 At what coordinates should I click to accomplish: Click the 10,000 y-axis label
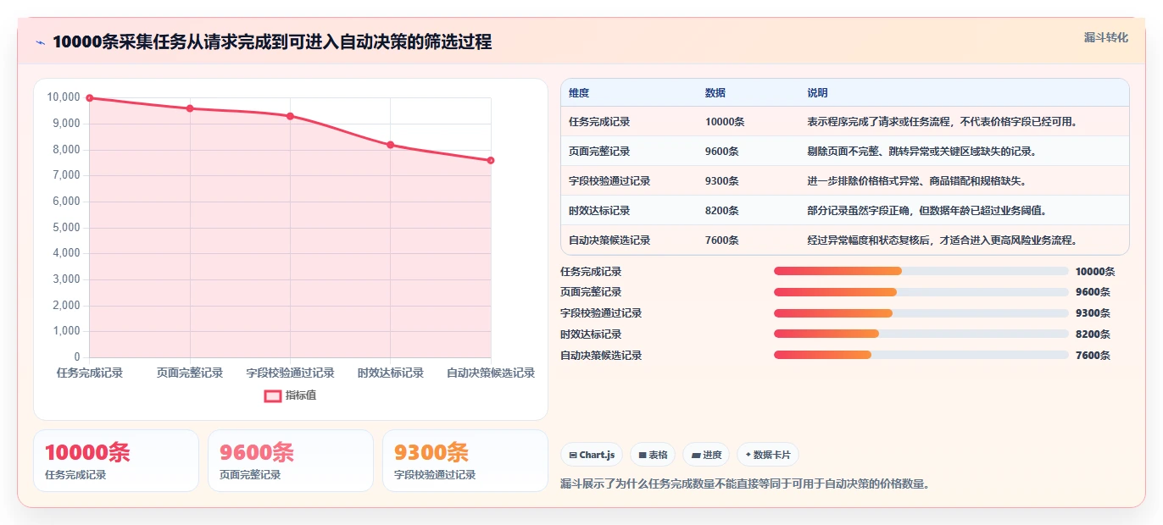pyautogui.click(x=64, y=97)
